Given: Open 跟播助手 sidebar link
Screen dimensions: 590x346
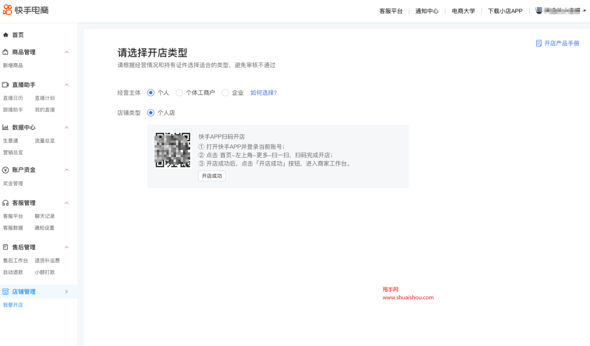Looking at the screenshot, I should point(13,109).
